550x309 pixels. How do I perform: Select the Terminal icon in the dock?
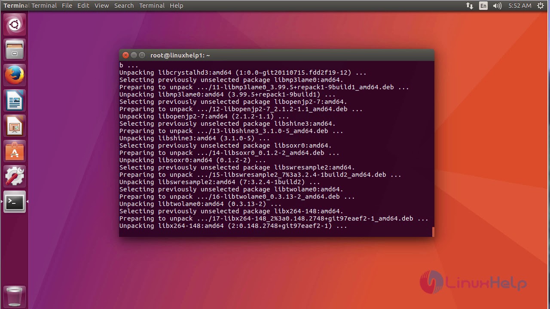point(15,202)
